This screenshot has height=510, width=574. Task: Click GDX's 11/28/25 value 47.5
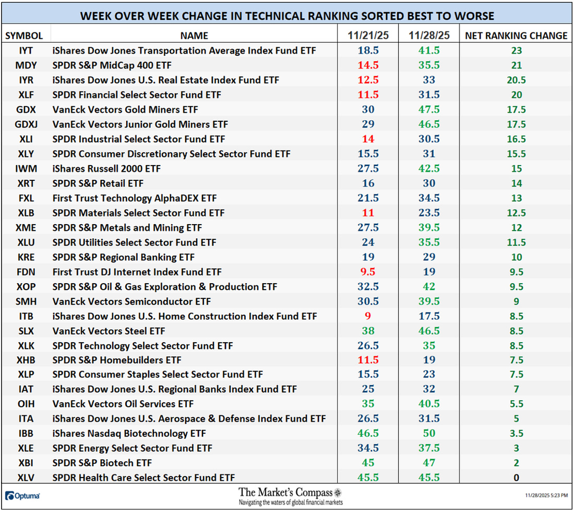pyautogui.click(x=429, y=109)
